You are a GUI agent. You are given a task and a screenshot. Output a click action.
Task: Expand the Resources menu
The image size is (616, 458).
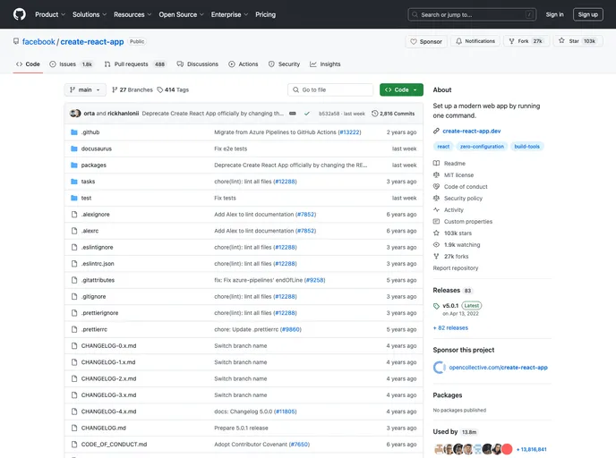point(133,14)
